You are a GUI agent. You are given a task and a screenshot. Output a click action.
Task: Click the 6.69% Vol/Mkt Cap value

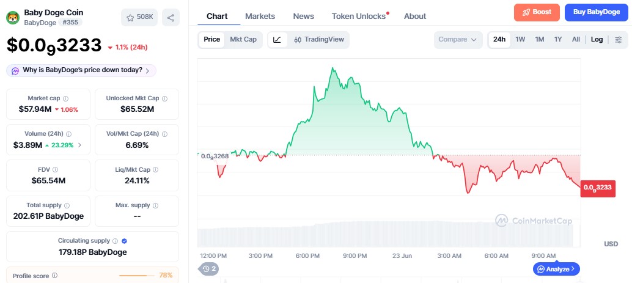[x=137, y=145]
